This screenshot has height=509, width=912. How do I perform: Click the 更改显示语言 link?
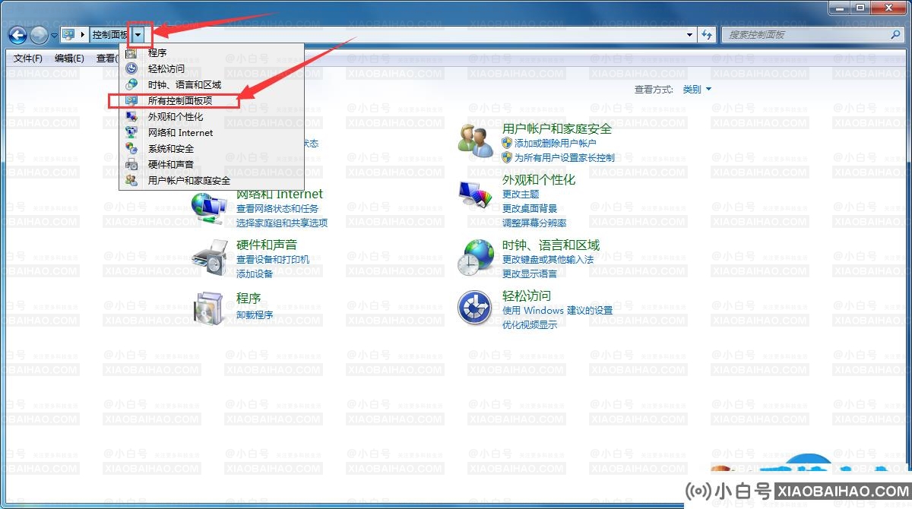530,273
